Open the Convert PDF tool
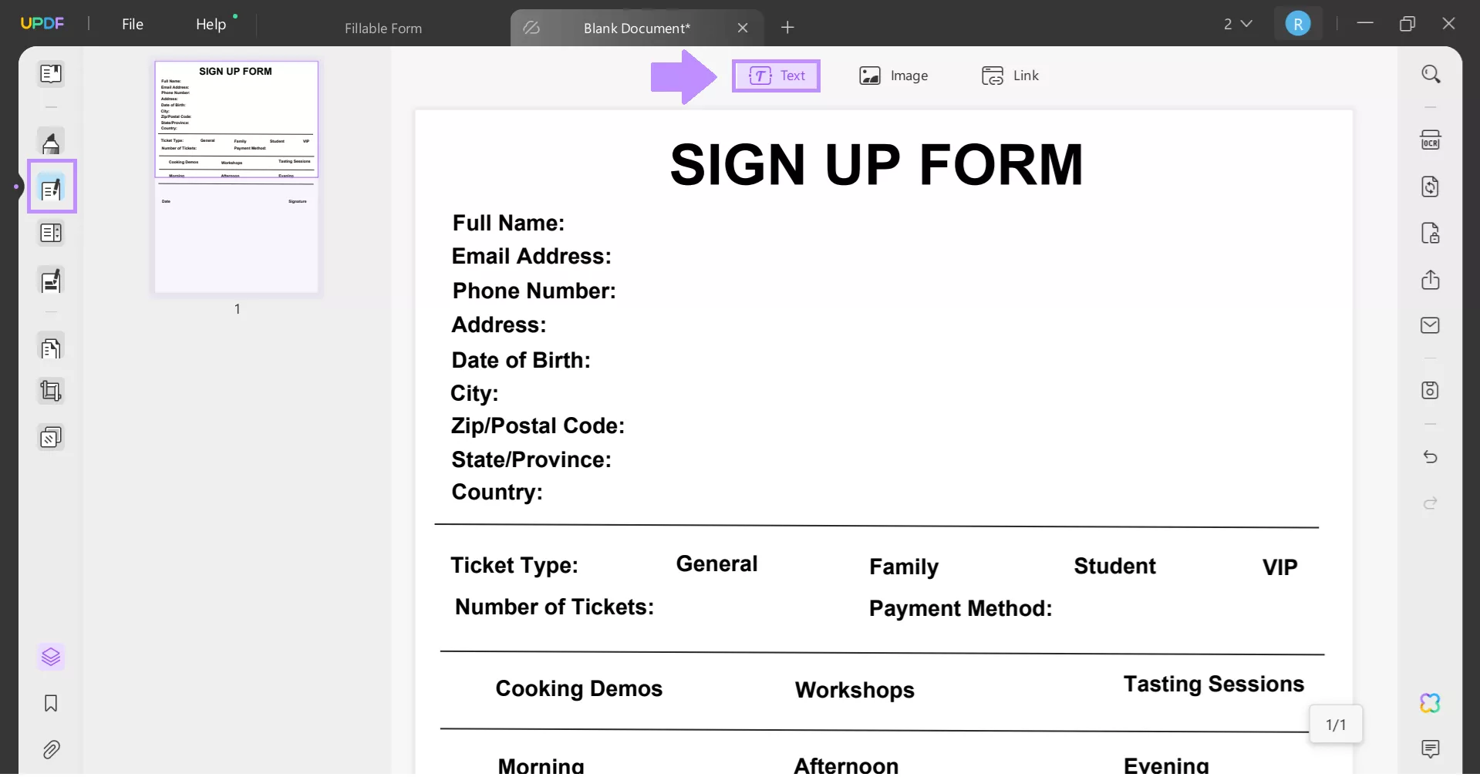The width and height of the screenshot is (1480, 777). click(x=1431, y=187)
